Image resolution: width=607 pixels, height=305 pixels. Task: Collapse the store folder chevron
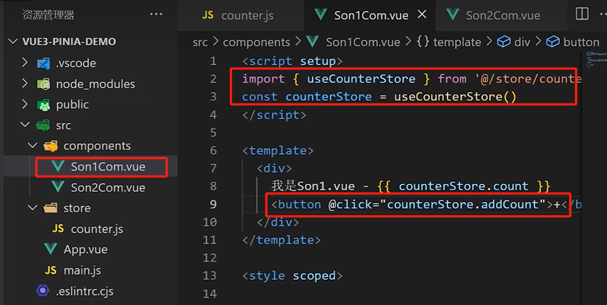[33, 208]
